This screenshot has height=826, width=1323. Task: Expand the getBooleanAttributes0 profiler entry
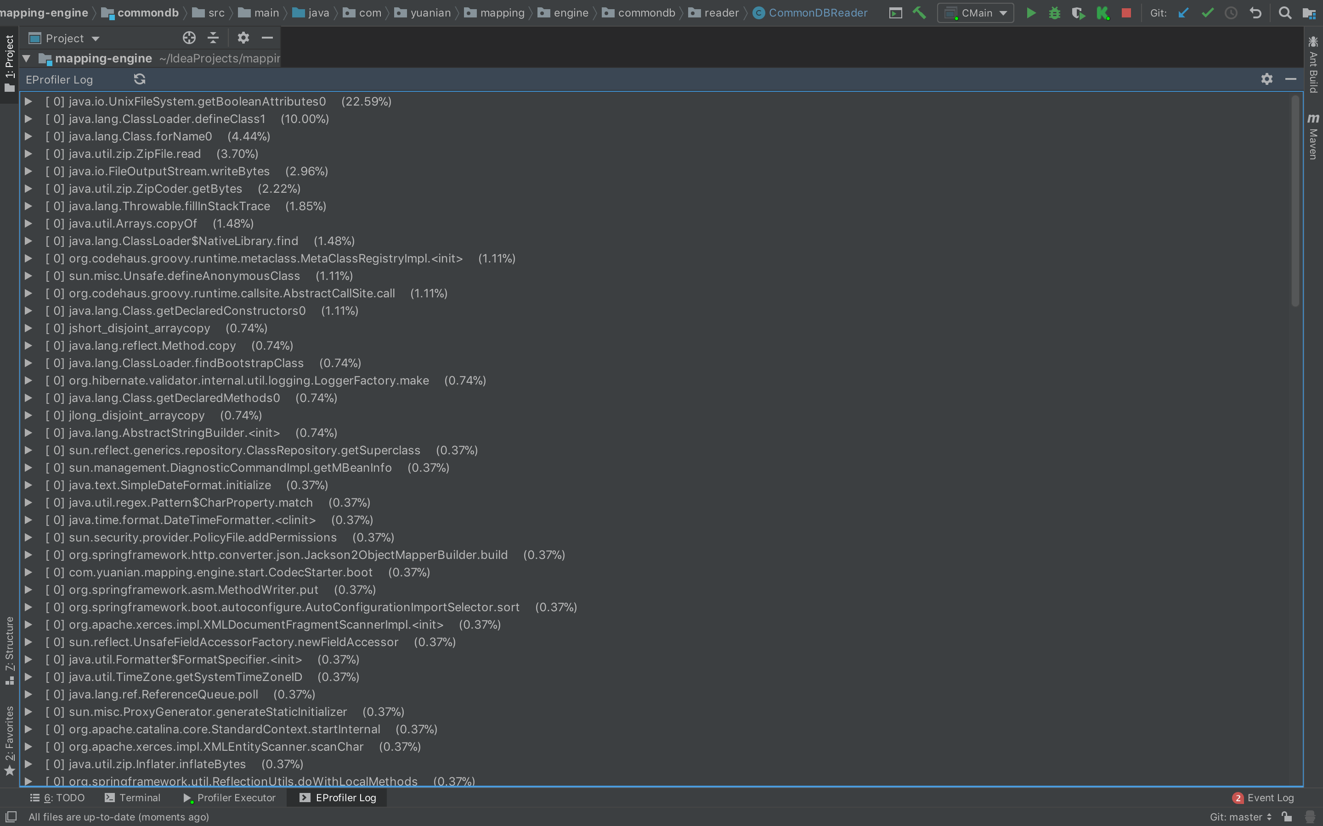28,101
